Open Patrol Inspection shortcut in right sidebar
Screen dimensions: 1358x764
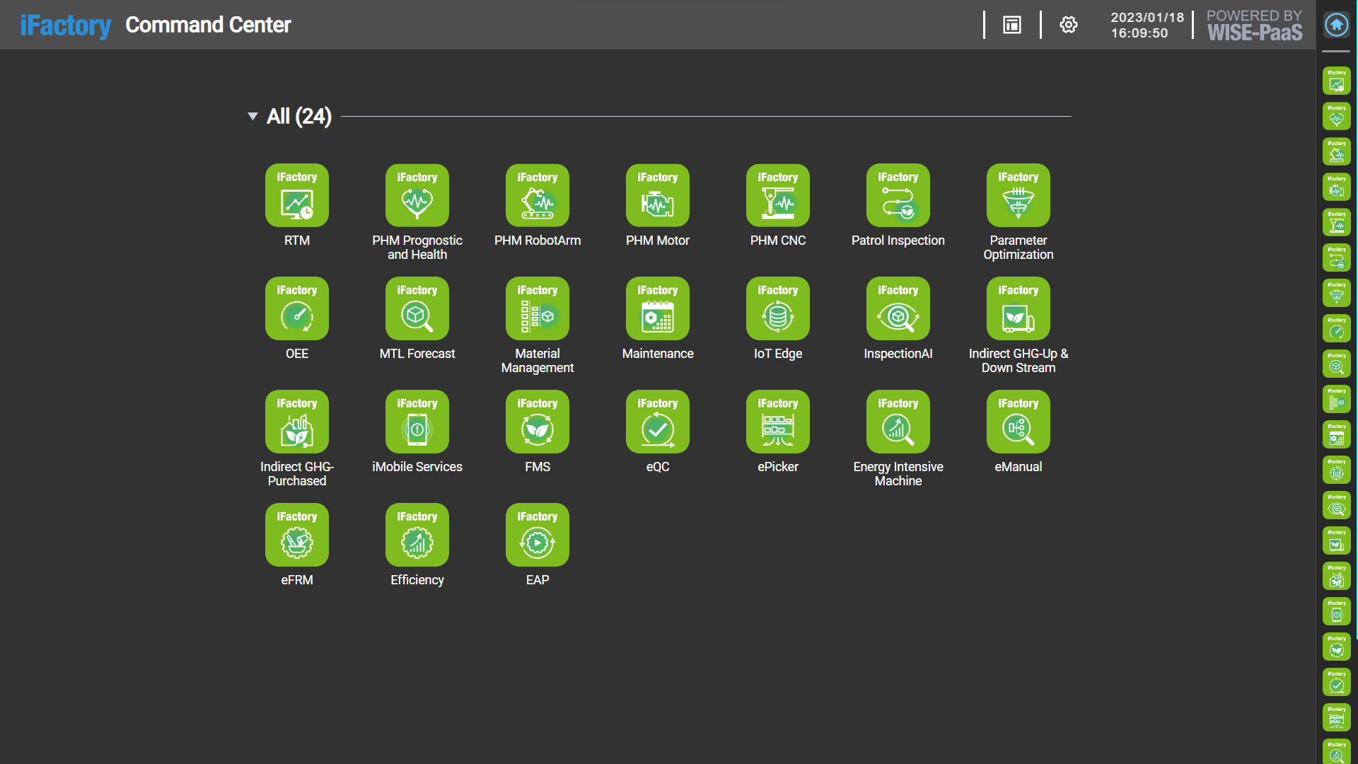tap(1337, 257)
